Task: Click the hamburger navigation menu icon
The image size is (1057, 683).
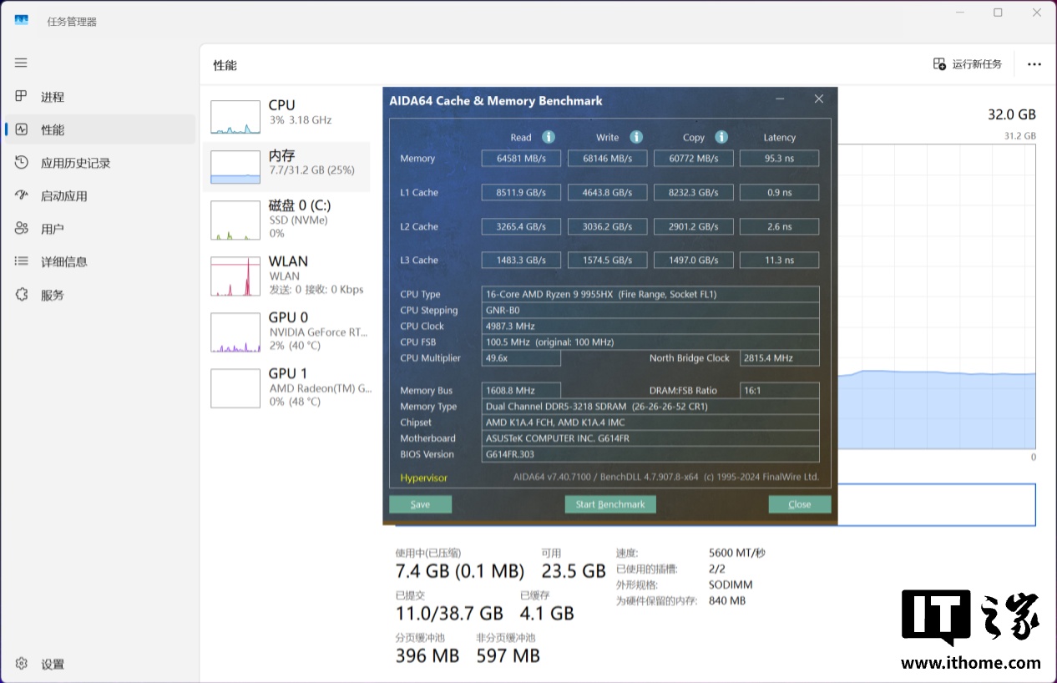Action: point(21,63)
